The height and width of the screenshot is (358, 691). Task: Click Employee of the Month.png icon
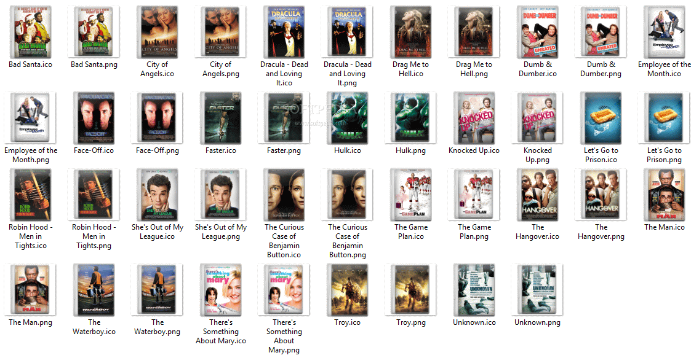click(30, 118)
